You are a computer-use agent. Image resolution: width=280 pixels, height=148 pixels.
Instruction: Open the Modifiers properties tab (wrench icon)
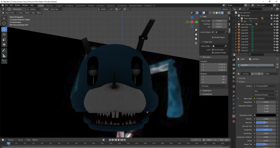tap(234, 96)
